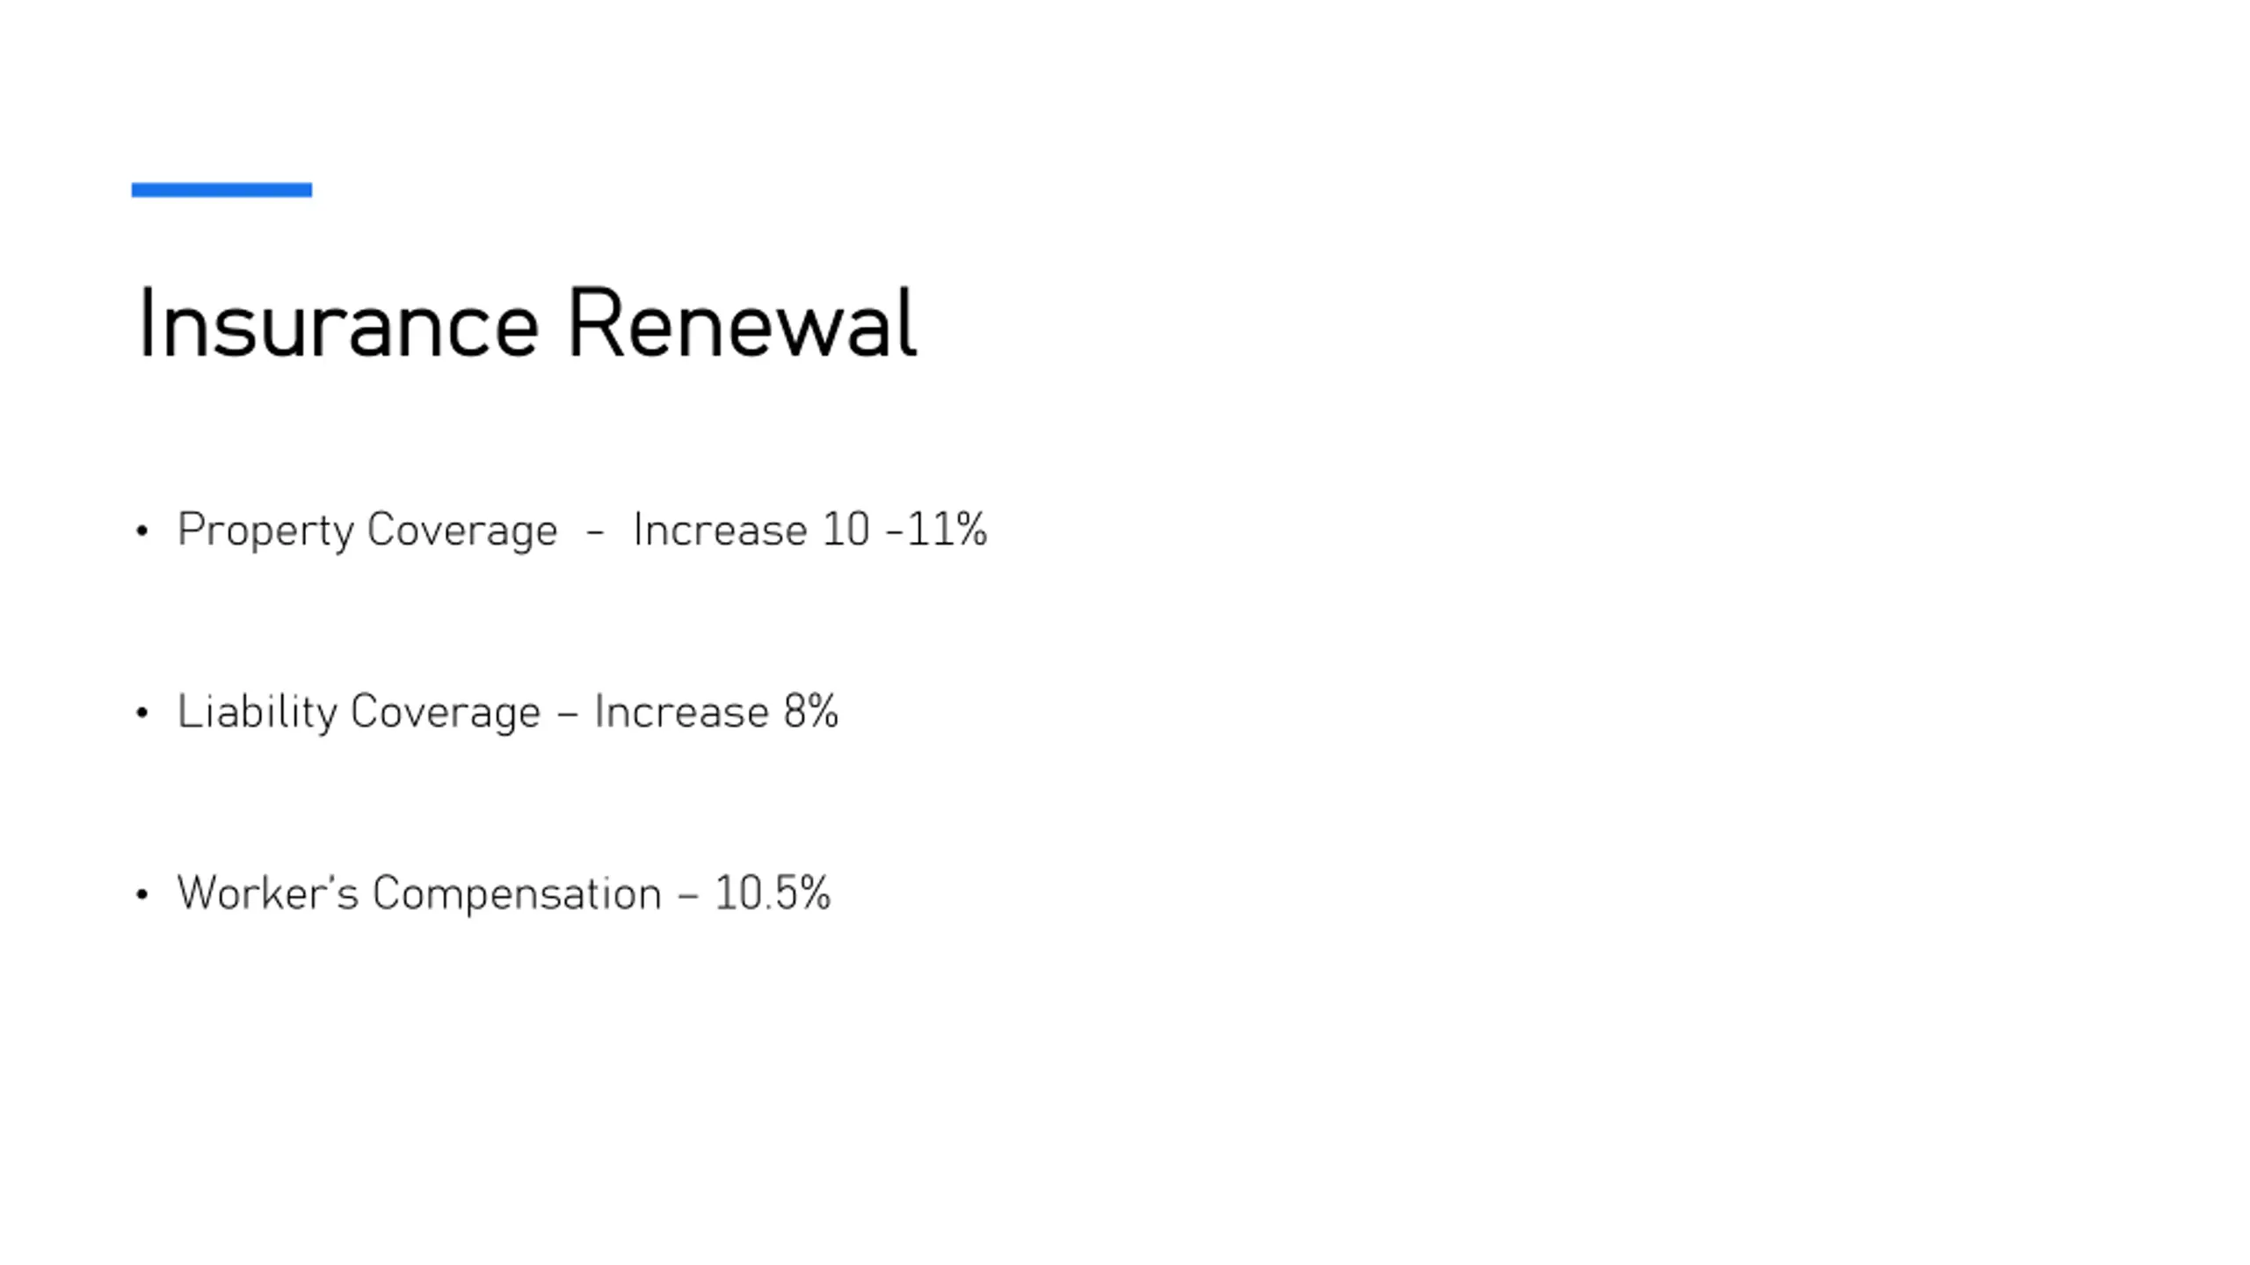
Task: Click the 8% figure in Liability line
Action: pos(811,712)
